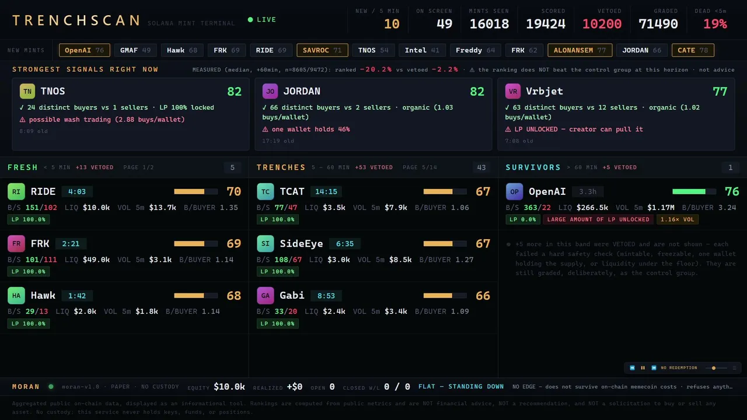The height and width of the screenshot is (420, 747).
Task: Select the OpenAI 76 new mint chip
Action: pyautogui.click(x=84, y=50)
